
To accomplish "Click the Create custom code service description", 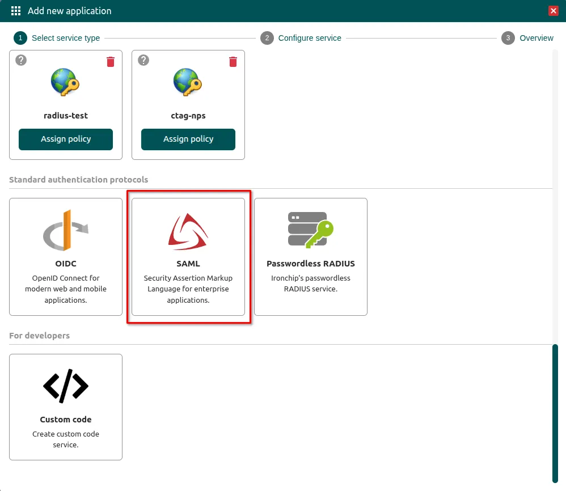I will pos(66,439).
